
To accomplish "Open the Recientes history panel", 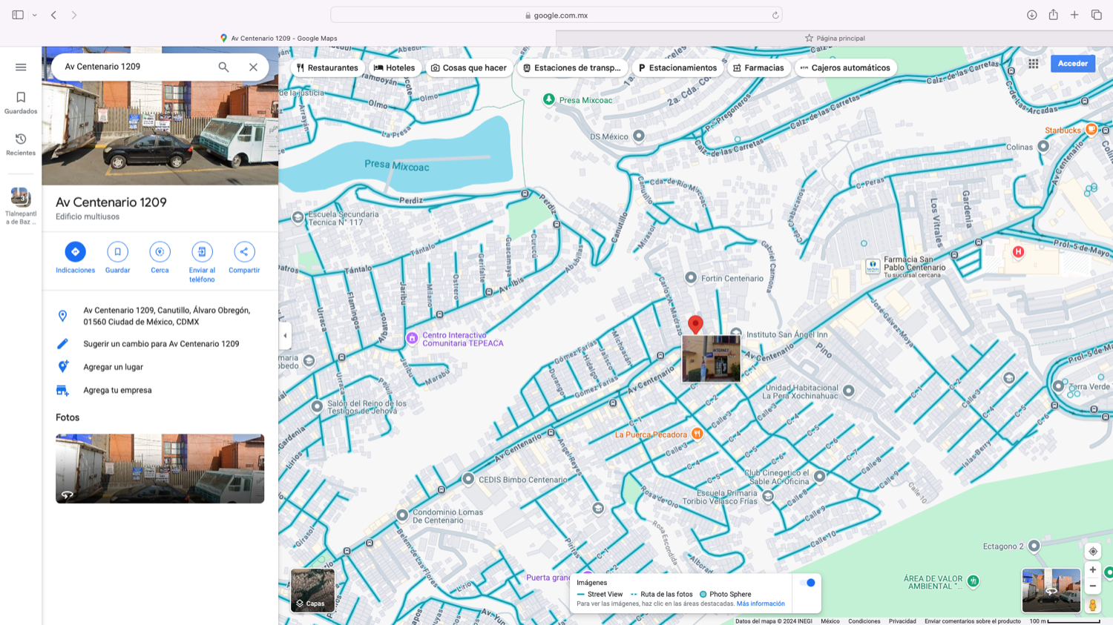I will 21,144.
